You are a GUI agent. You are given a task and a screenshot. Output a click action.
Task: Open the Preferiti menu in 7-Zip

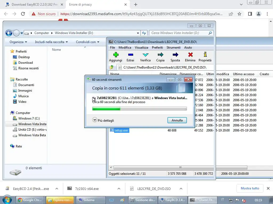[x=157, y=48]
